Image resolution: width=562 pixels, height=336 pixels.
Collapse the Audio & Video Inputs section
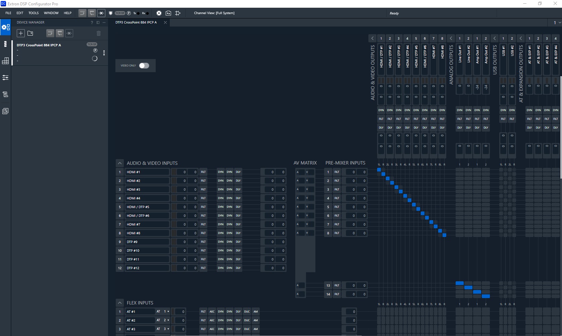tap(120, 163)
